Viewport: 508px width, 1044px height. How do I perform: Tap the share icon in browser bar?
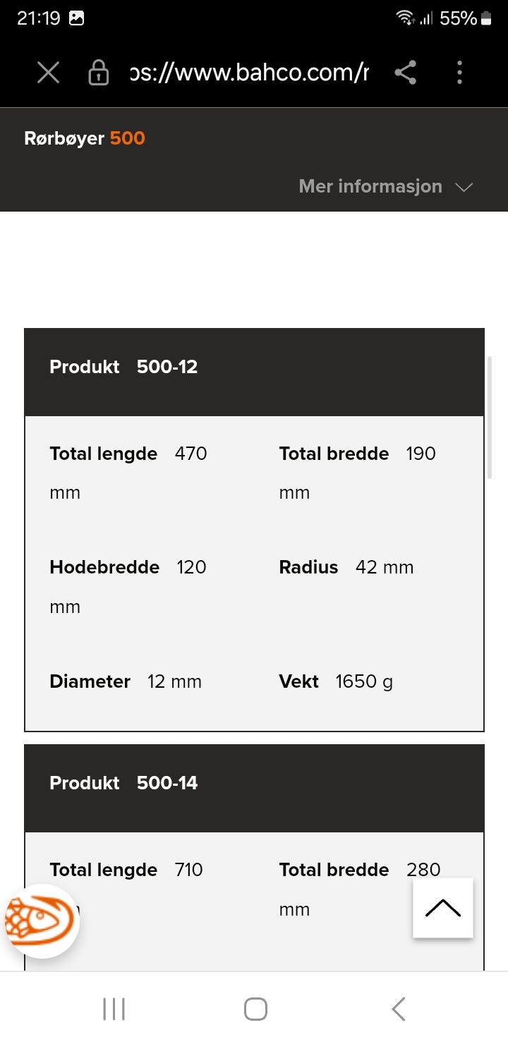(x=405, y=72)
